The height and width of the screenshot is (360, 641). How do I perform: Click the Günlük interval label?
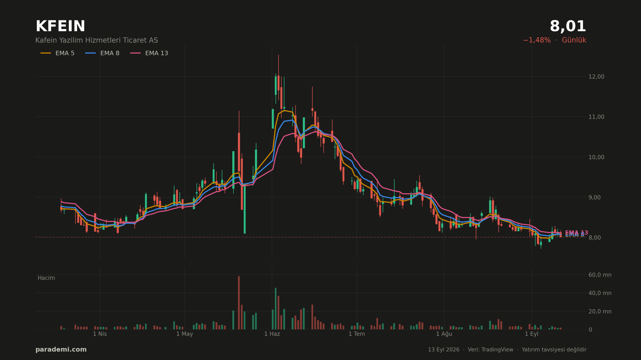(x=574, y=40)
